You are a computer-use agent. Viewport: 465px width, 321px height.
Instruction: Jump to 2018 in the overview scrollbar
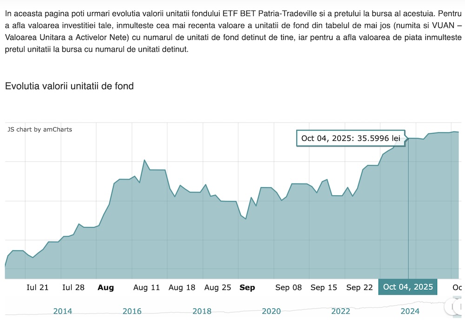click(202, 311)
